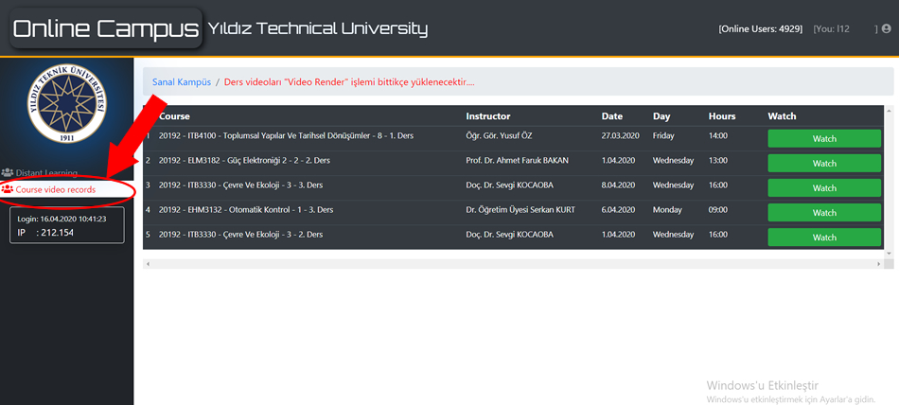Click the horizontal scrollbar track below table
The height and width of the screenshot is (405, 899).
(517, 263)
